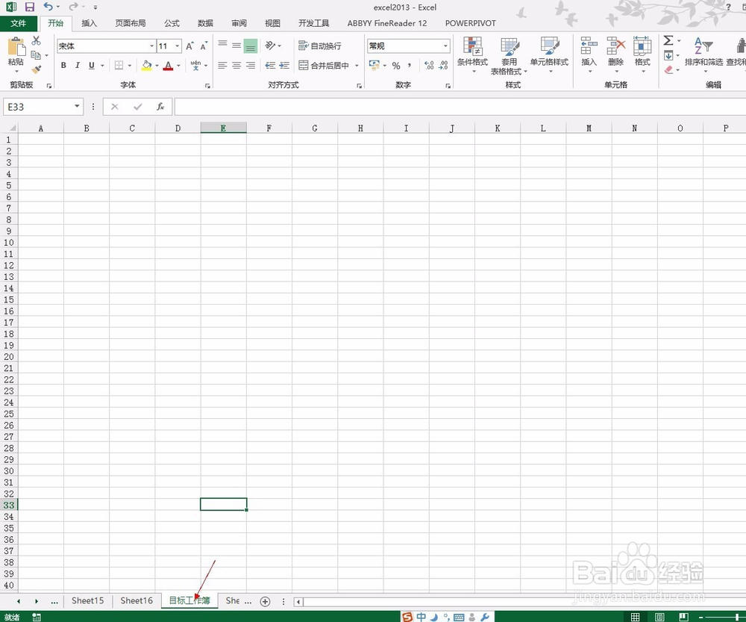
Task: Open Conditional Formatting (条件格式)
Action: point(472,55)
